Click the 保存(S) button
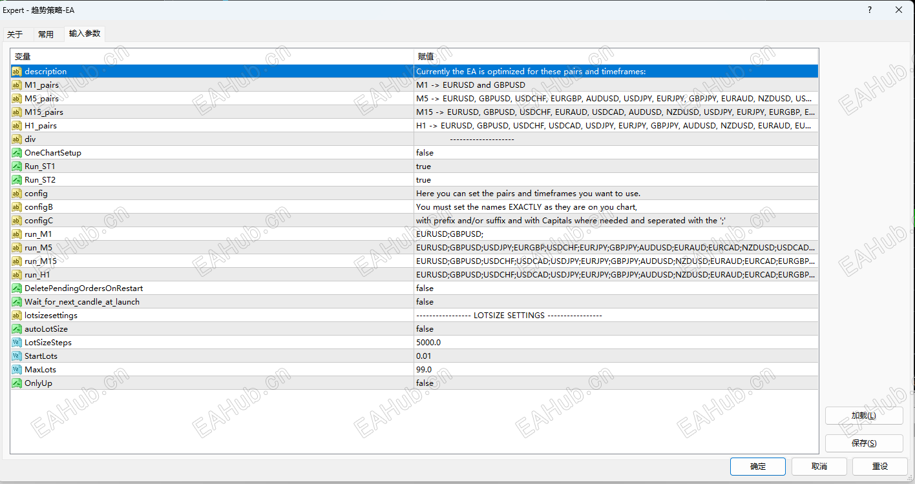Screen dimensions: 915x484 pos(864,443)
